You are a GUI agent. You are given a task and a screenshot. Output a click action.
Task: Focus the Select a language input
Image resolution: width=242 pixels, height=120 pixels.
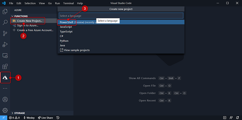[121, 16]
